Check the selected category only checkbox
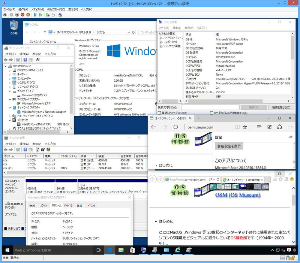The height and width of the screenshot is (263, 300). click(159, 113)
